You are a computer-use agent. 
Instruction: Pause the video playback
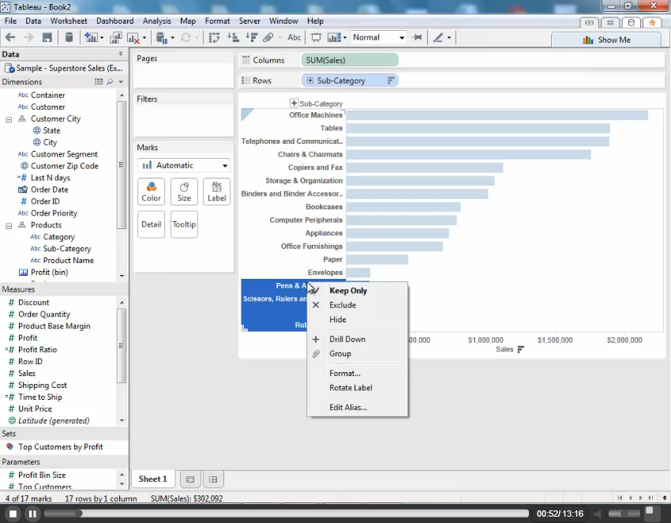(32, 514)
